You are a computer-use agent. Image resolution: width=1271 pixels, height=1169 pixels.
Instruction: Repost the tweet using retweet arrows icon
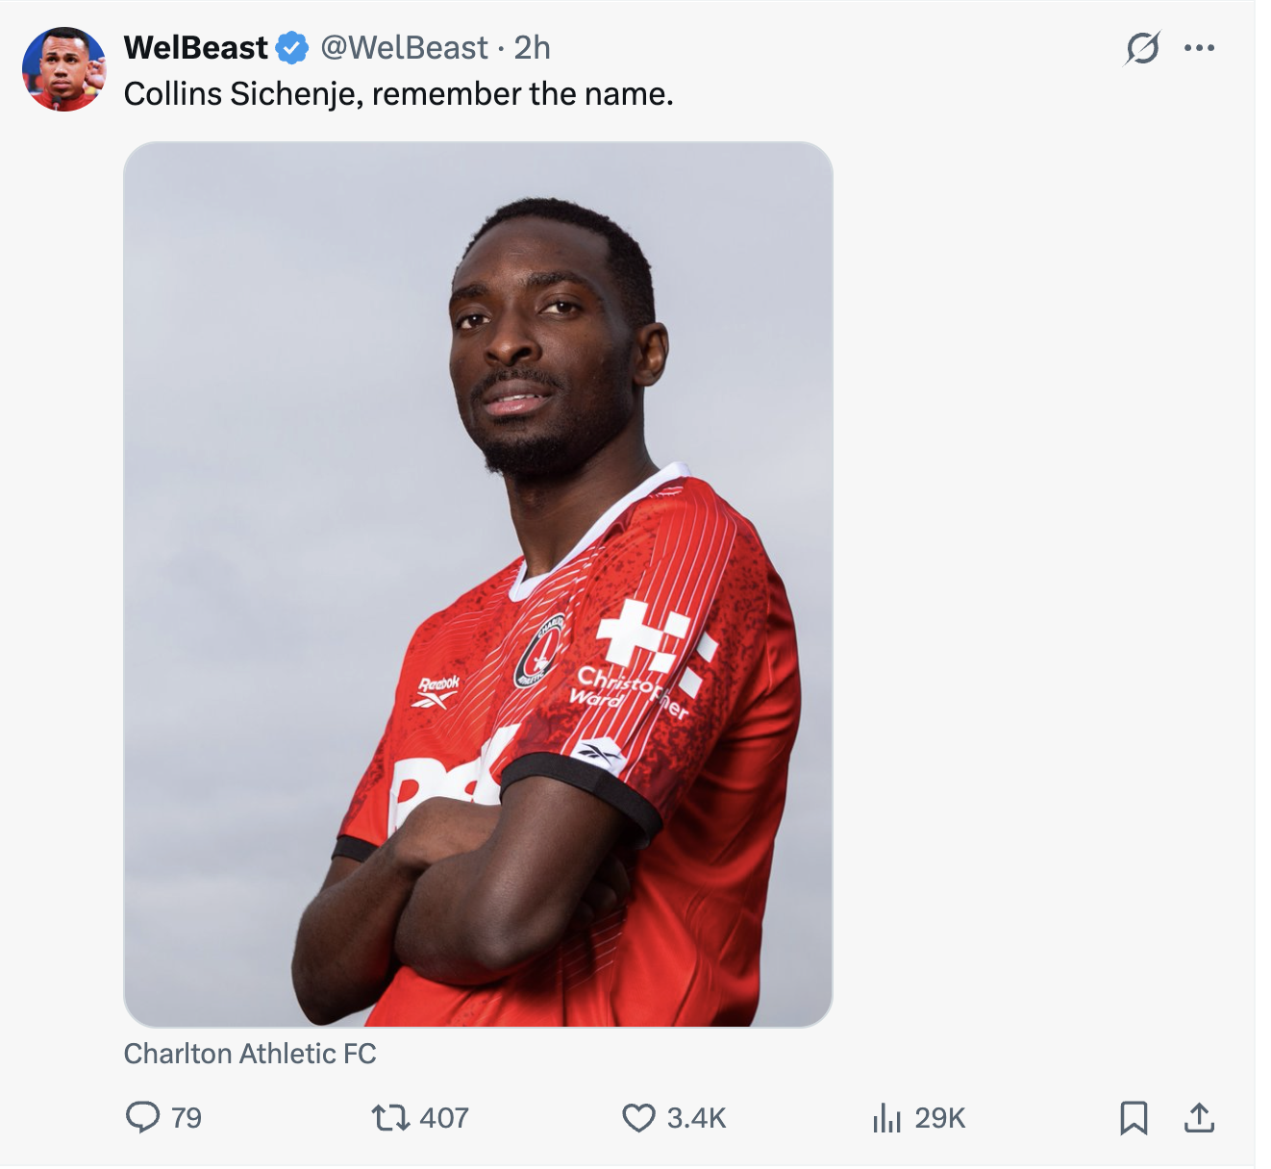click(390, 1117)
